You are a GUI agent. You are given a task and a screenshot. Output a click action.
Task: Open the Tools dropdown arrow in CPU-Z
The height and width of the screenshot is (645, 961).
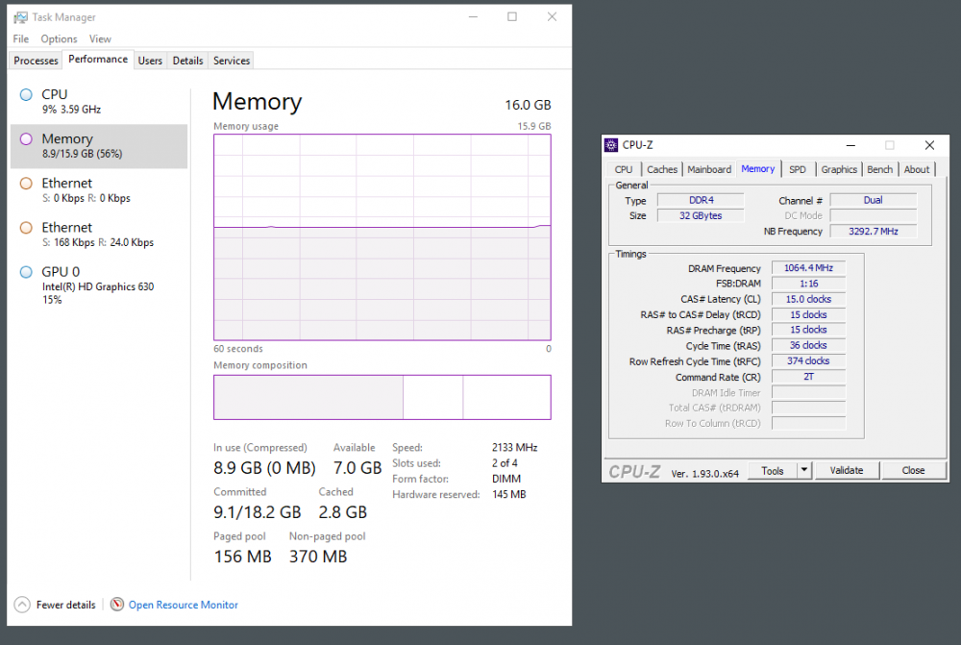[x=804, y=470]
